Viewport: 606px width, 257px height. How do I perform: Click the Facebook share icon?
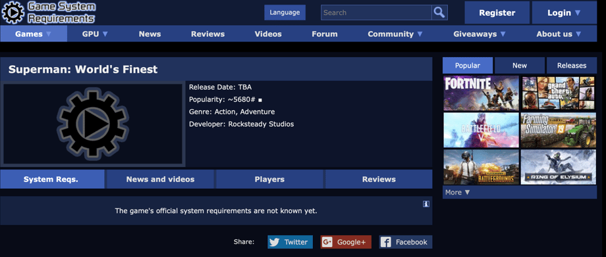386,242
